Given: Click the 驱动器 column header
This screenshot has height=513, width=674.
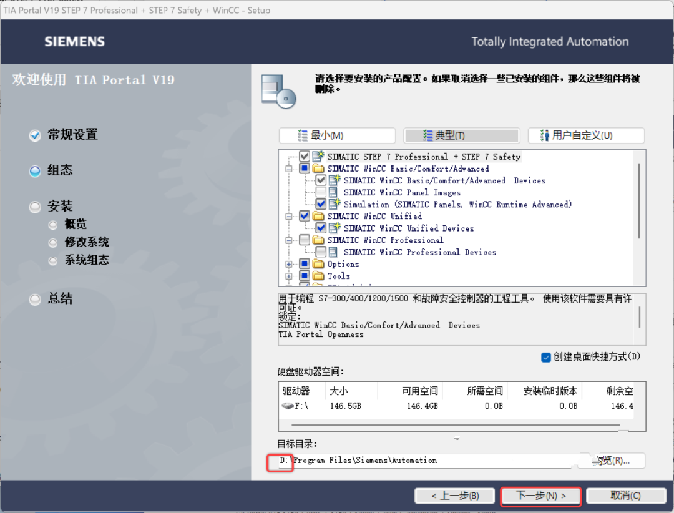Looking at the screenshot, I should point(302,391).
